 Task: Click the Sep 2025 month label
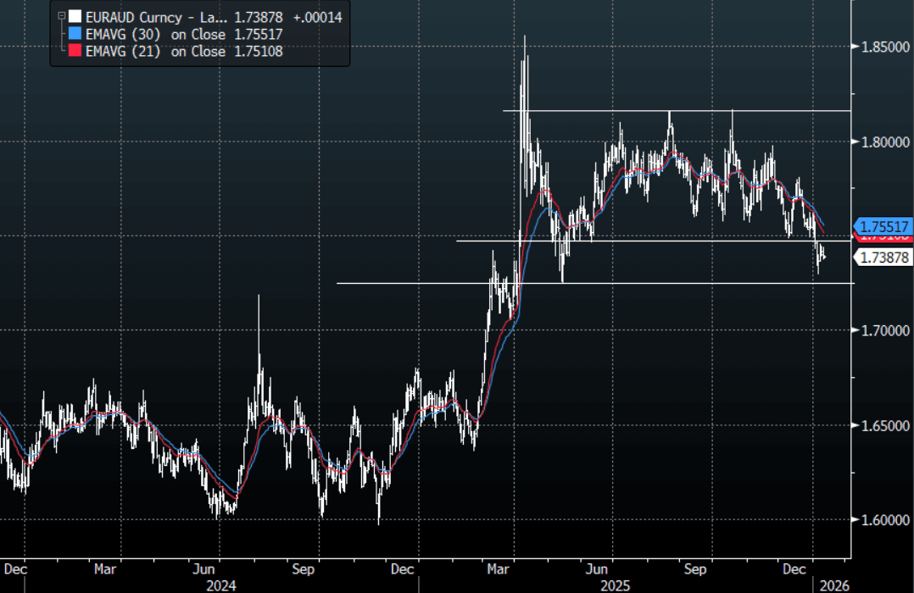(695, 568)
